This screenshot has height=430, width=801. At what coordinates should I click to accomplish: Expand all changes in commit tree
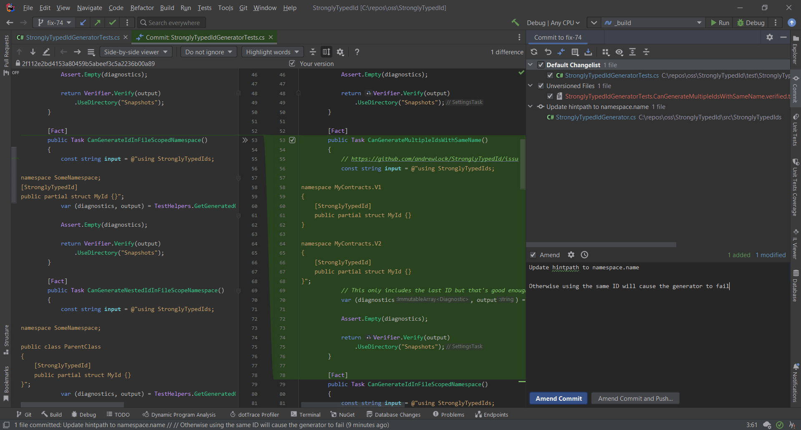[632, 52]
